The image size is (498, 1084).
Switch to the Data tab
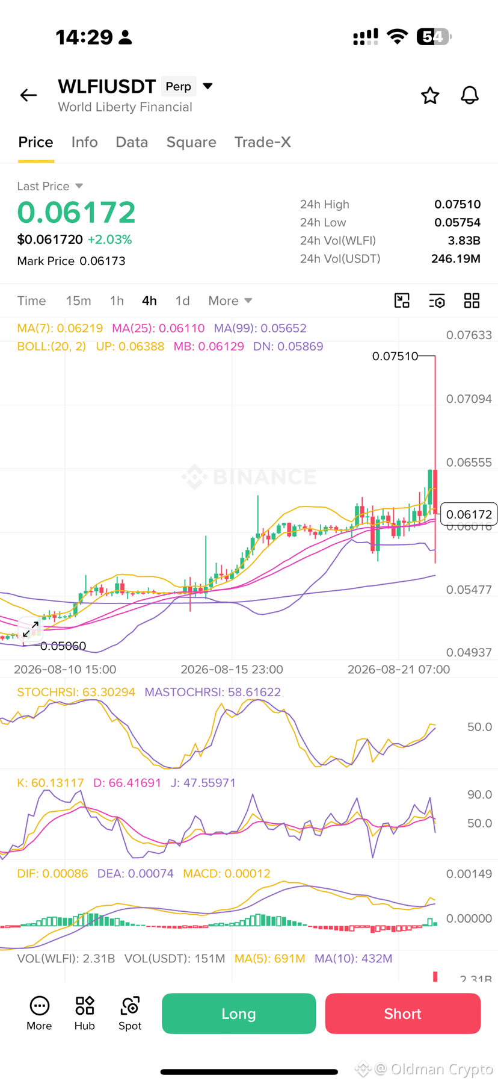pos(132,142)
